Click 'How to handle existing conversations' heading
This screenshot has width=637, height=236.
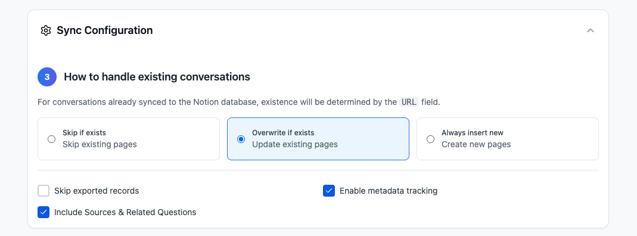click(157, 77)
